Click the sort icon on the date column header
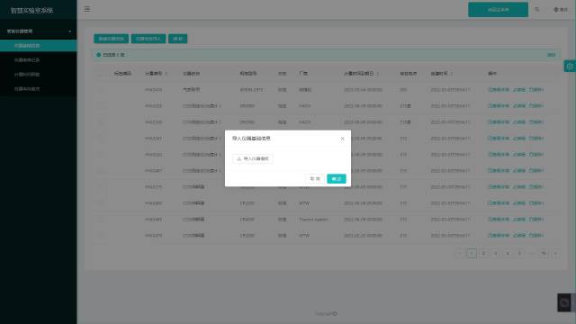The width and height of the screenshot is (576, 324). pos(378,74)
